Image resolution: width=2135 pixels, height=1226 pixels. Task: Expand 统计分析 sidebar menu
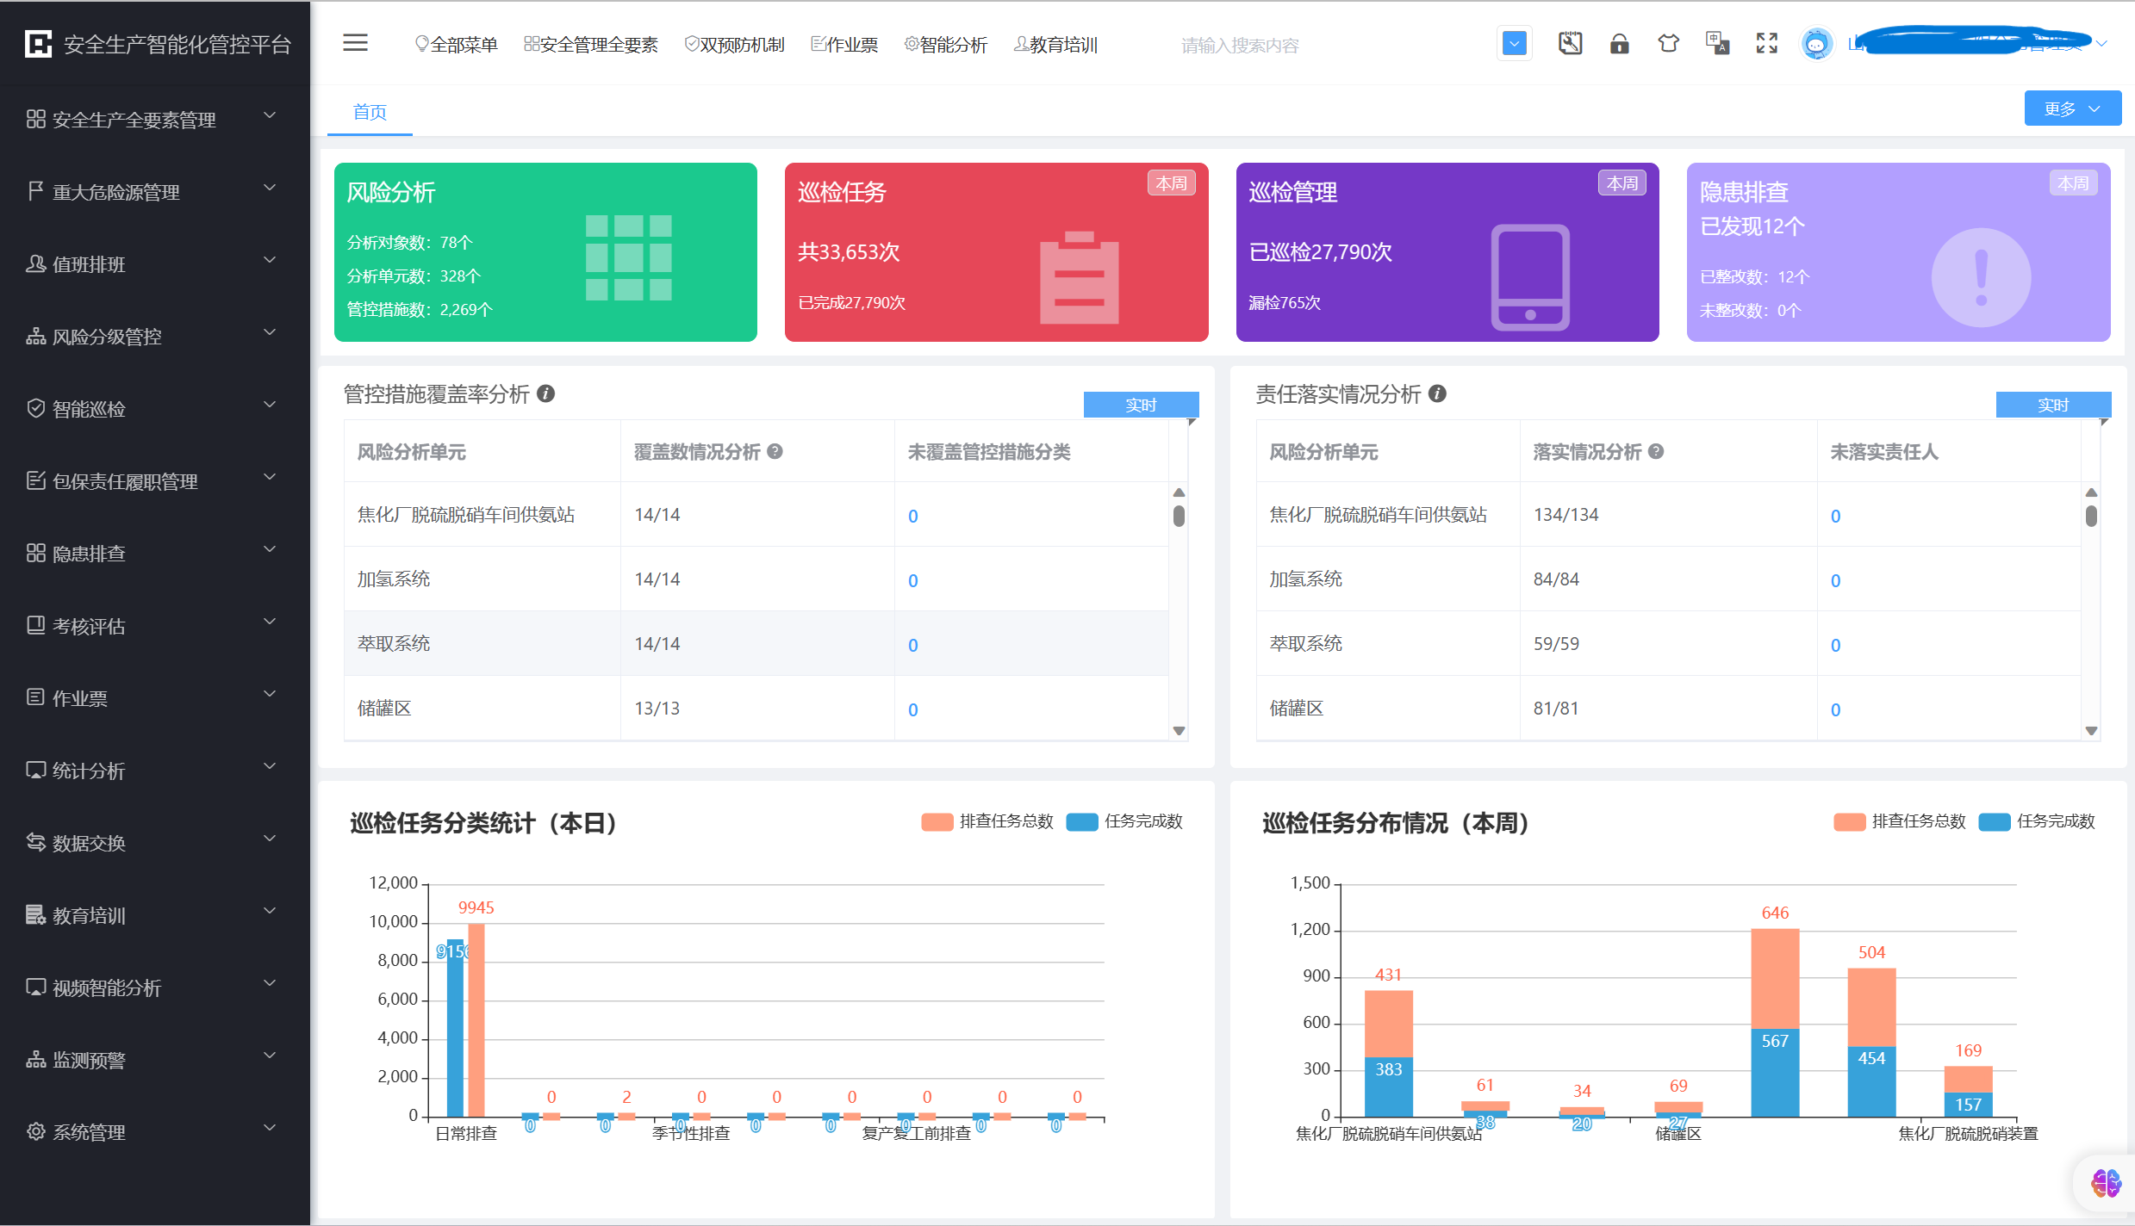point(155,770)
